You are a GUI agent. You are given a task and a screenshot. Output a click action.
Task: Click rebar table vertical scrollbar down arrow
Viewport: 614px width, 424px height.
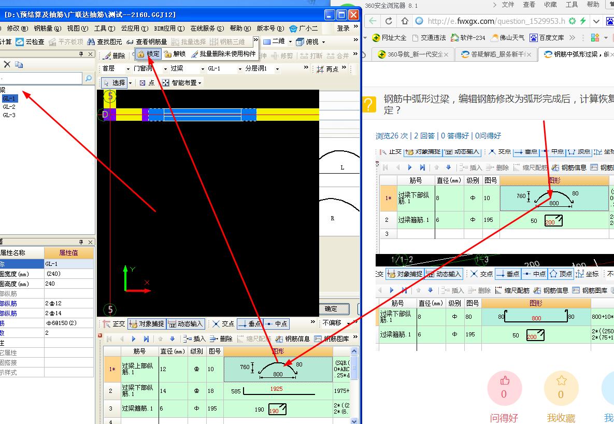(x=354, y=421)
